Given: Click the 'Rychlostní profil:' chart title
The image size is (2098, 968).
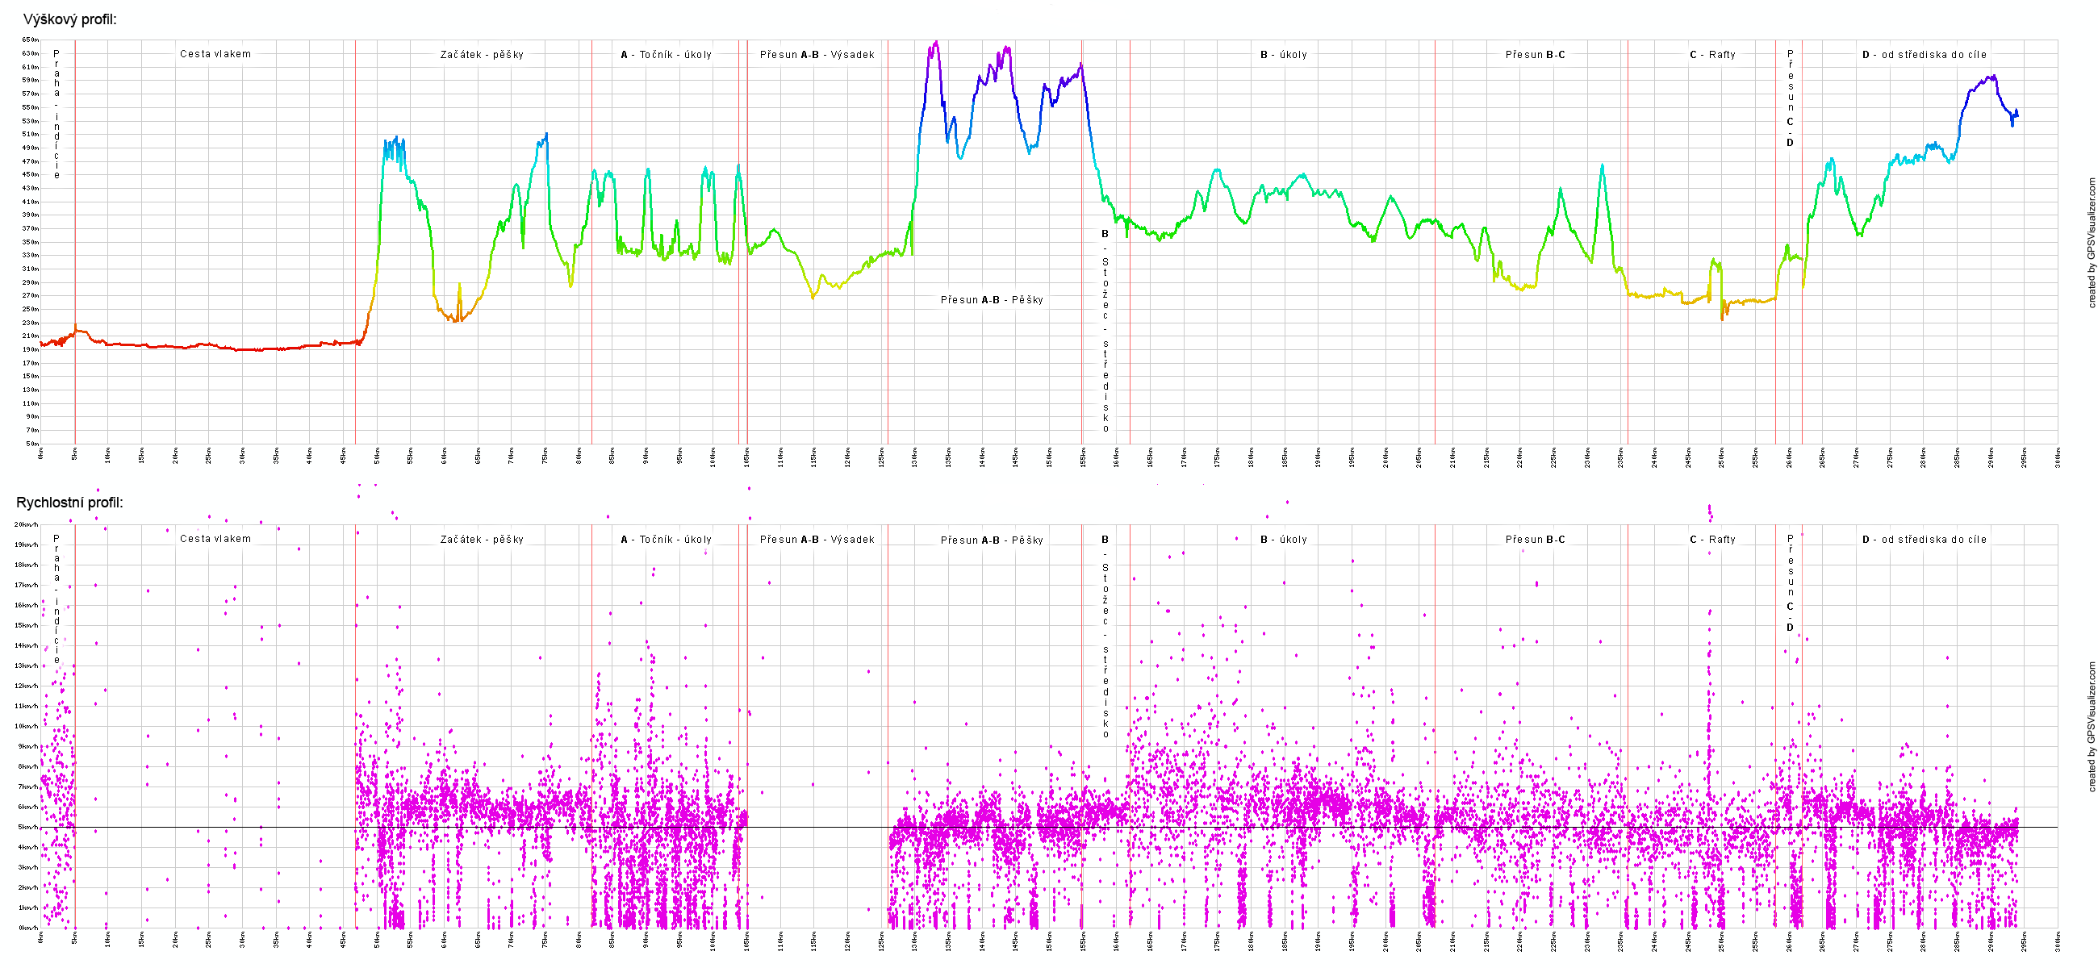Looking at the screenshot, I should point(70,503).
